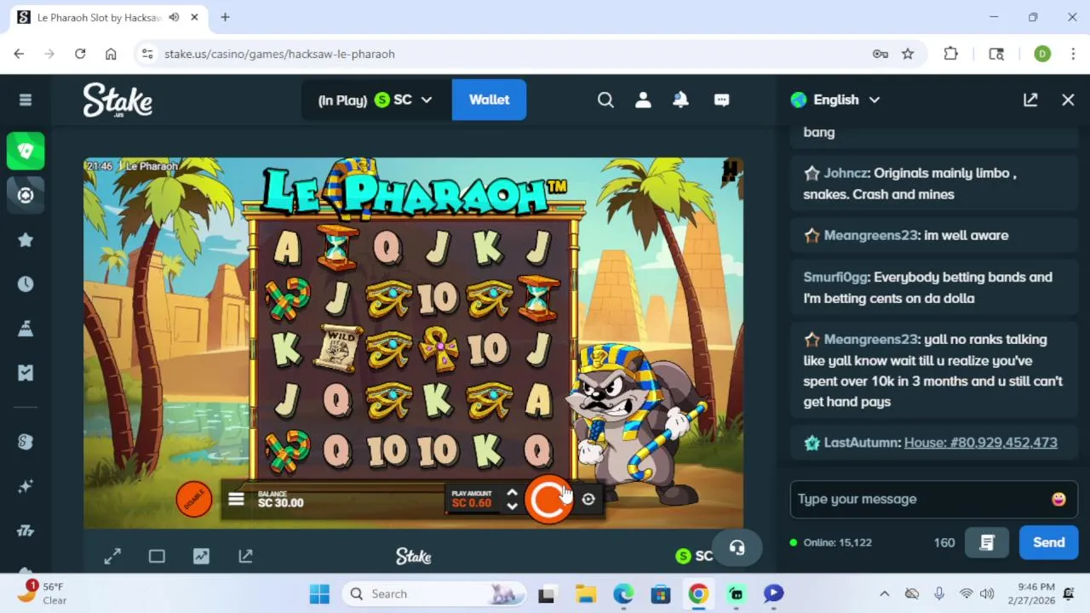Open the Sports ball section in sidebar
The height and width of the screenshot is (613, 1090).
click(x=26, y=195)
